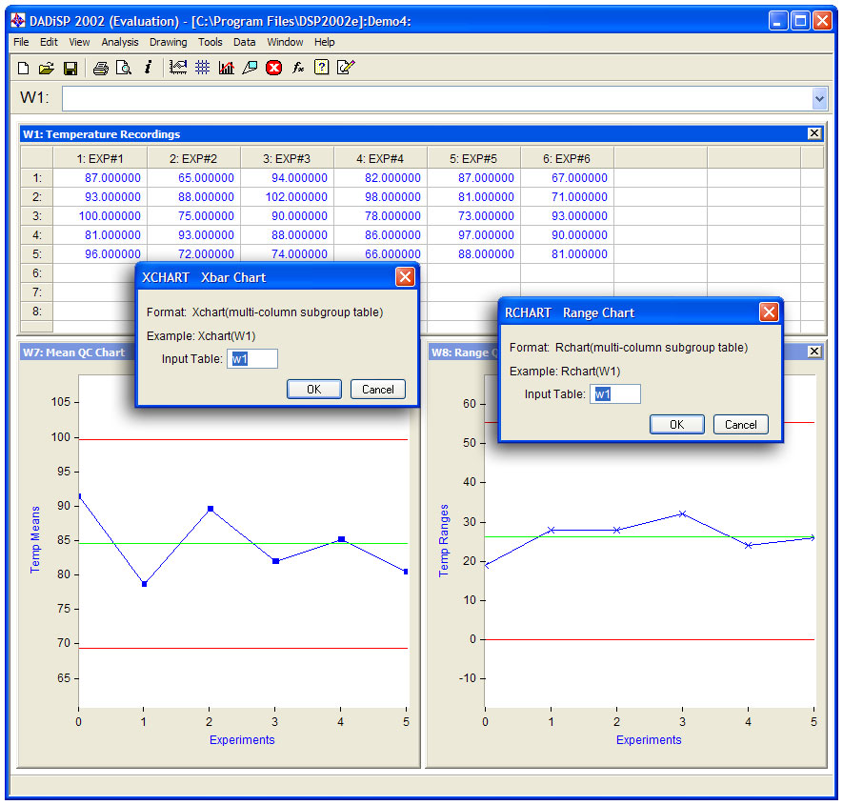Open the Edit menu
Viewport: 843px width, 805px height.
tap(49, 42)
